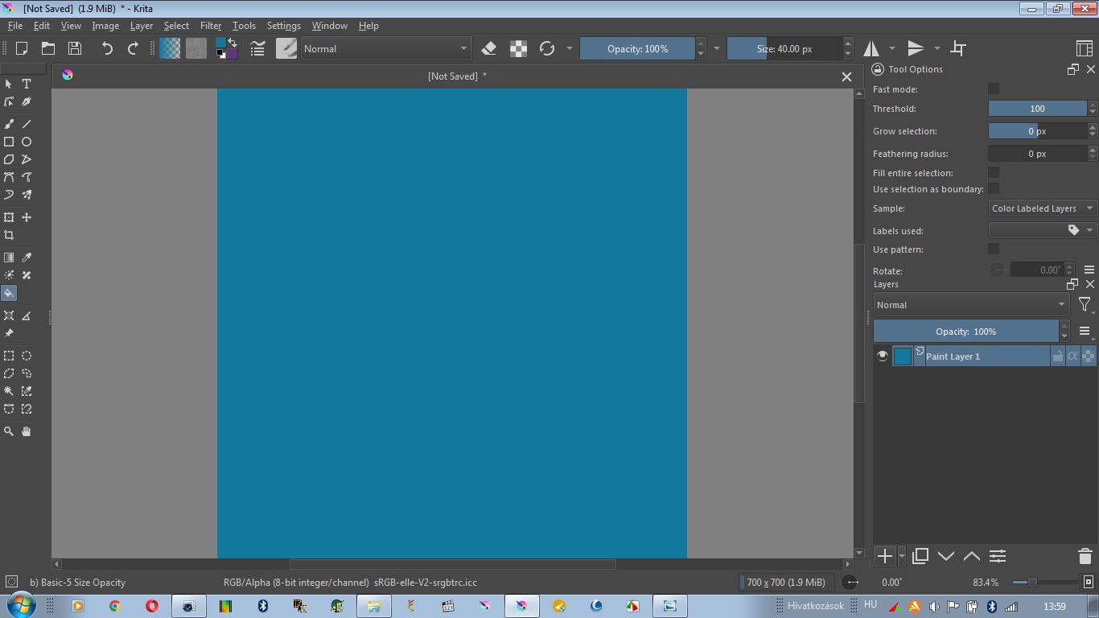Screen dimensions: 1099x618
Task: Click the brush Opacity slider
Action: (x=637, y=48)
